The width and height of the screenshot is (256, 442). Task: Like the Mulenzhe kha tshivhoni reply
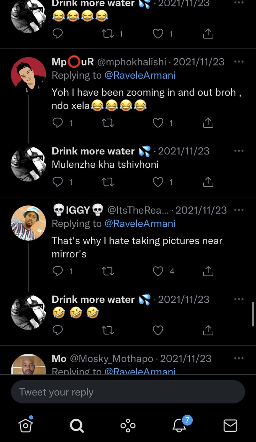coord(158,182)
